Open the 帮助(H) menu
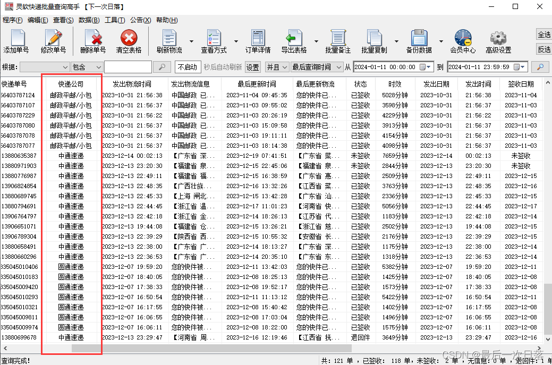The height and width of the screenshot is (365, 552). tap(167, 20)
